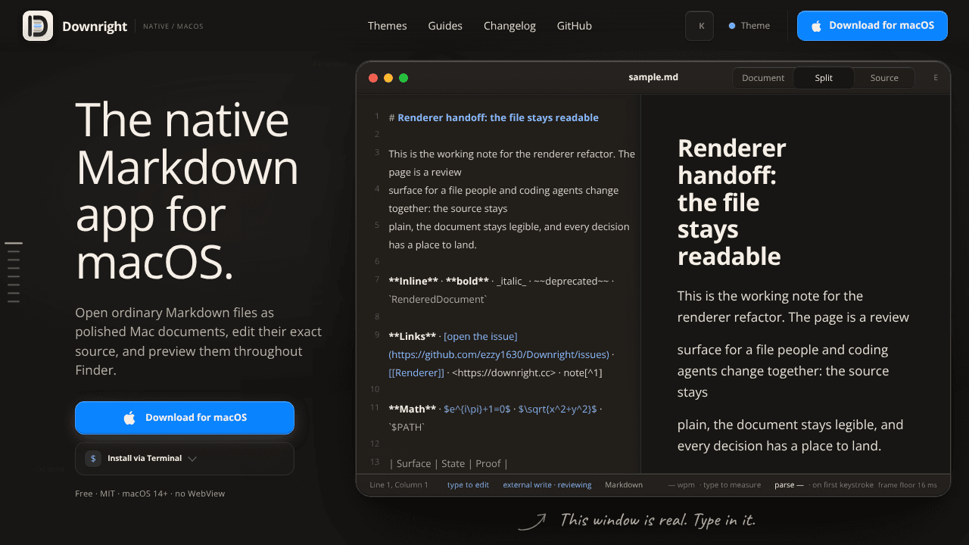Switch to the Source view tab
Viewport: 969px width, 545px height.
pyautogui.click(x=884, y=78)
